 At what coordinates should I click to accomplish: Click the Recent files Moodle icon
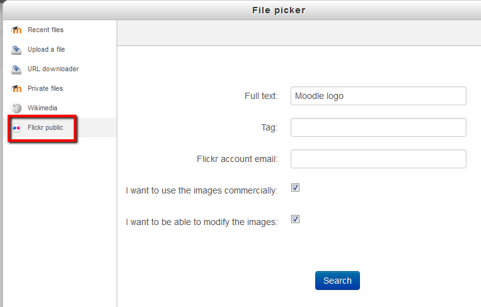click(16, 30)
